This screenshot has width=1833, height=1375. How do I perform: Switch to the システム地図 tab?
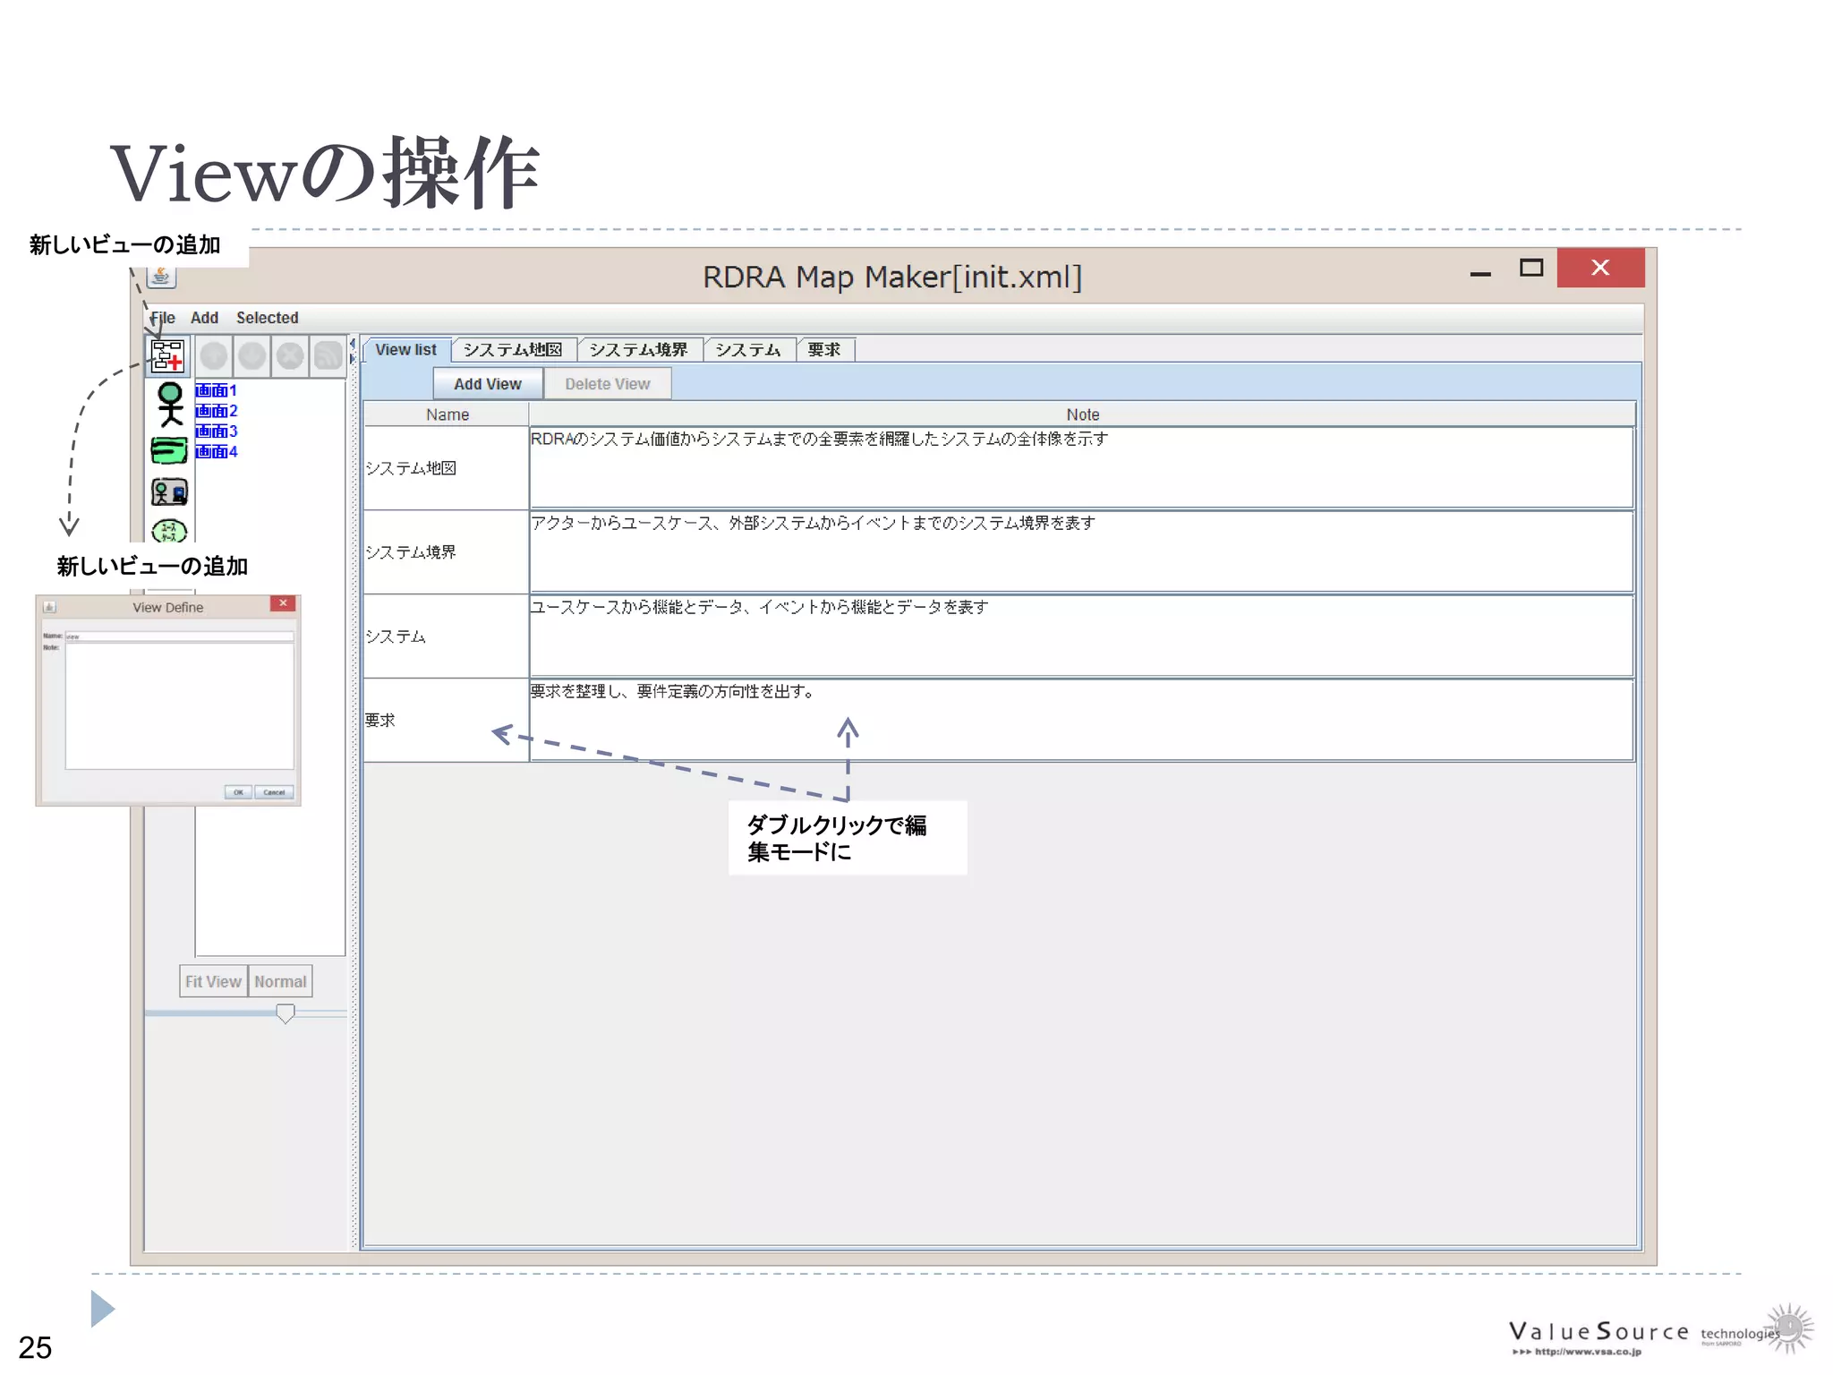[x=513, y=350]
